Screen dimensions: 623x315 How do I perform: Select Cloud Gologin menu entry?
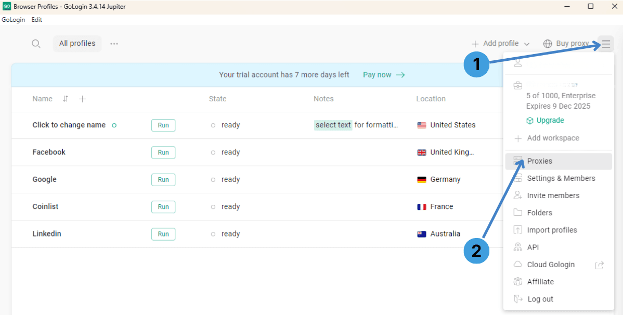click(559, 265)
